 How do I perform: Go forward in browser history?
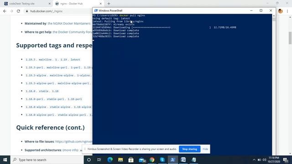(x=11, y=11)
